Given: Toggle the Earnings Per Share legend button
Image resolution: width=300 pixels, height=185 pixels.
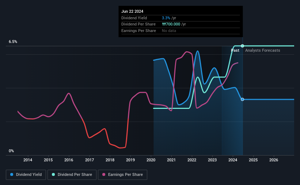Looking at the screenshot, I should (122, 175).
